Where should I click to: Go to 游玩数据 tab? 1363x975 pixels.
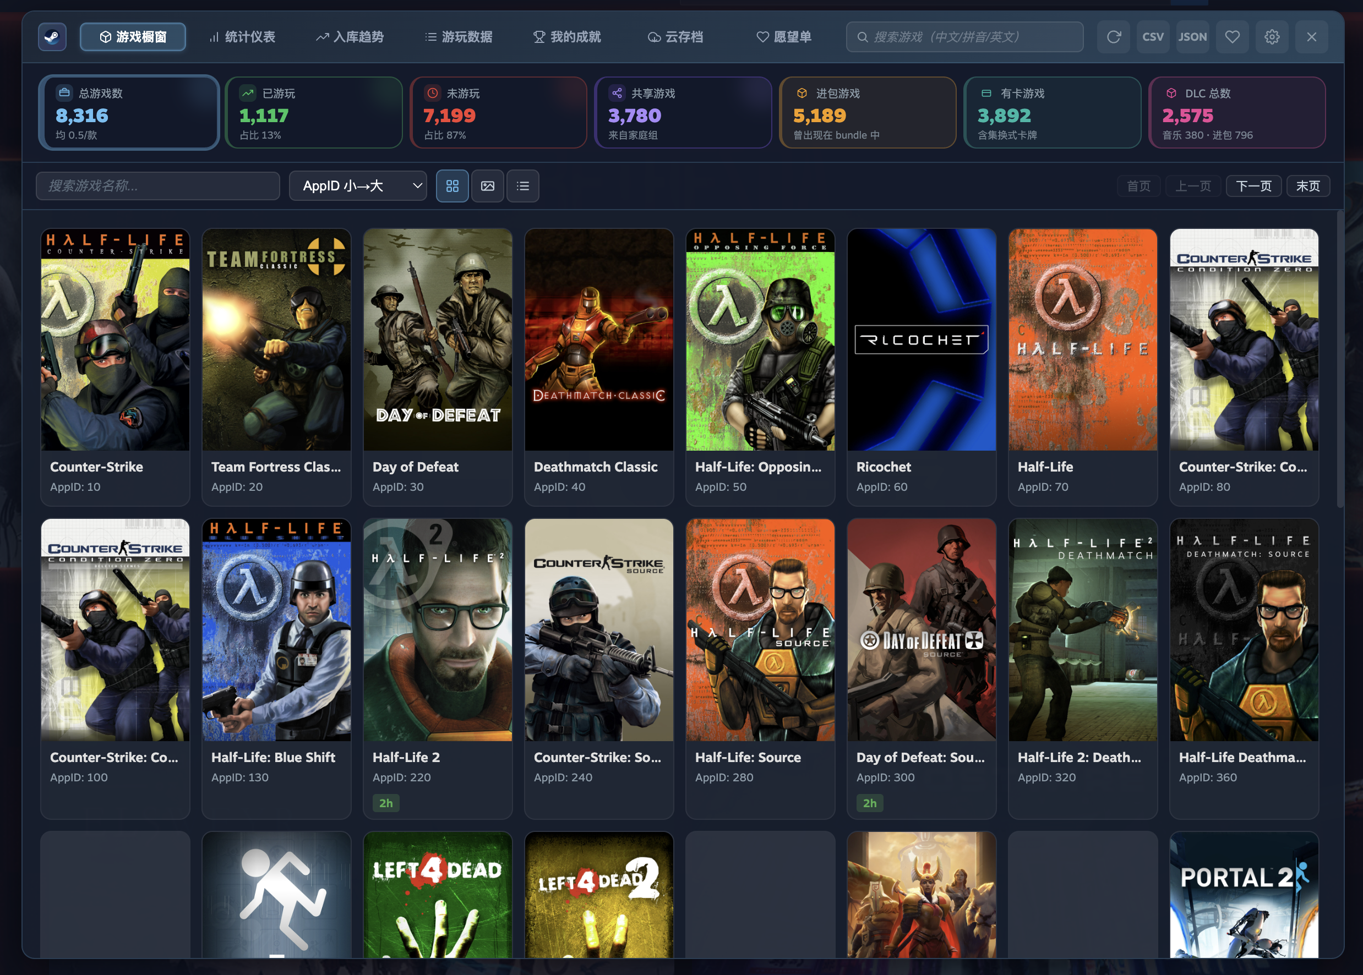(x=459, y=37)
